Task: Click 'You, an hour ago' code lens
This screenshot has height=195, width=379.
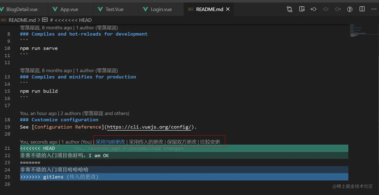Action: coord(38,114)
